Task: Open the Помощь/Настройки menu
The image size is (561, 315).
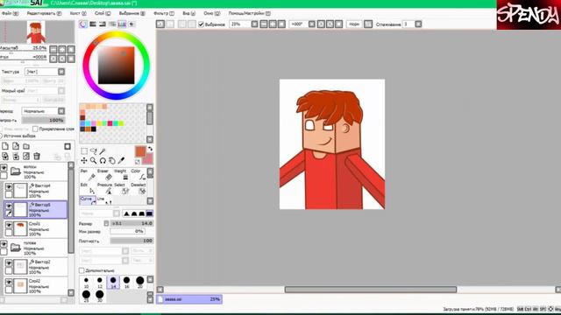Action: [249, 13]
